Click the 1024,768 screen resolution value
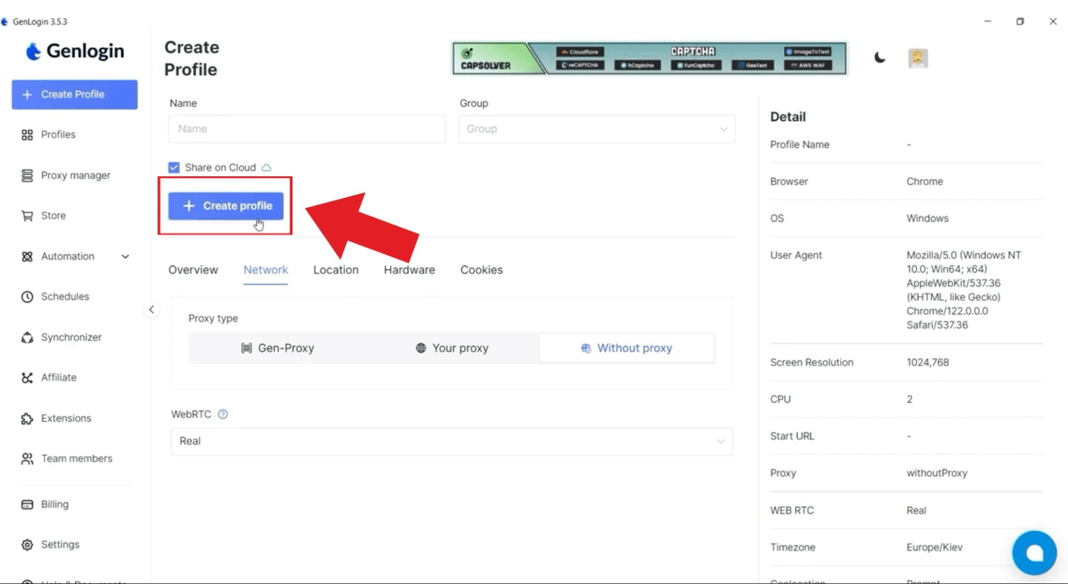 (927, 362)
